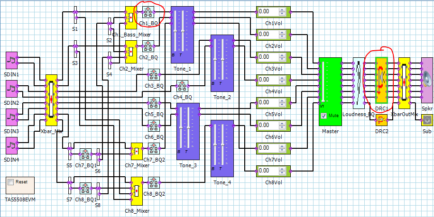The width and height of the screenshot is (434, 217).
Task: Click the Ch7Vol spinner arrows
Action: 282,148
